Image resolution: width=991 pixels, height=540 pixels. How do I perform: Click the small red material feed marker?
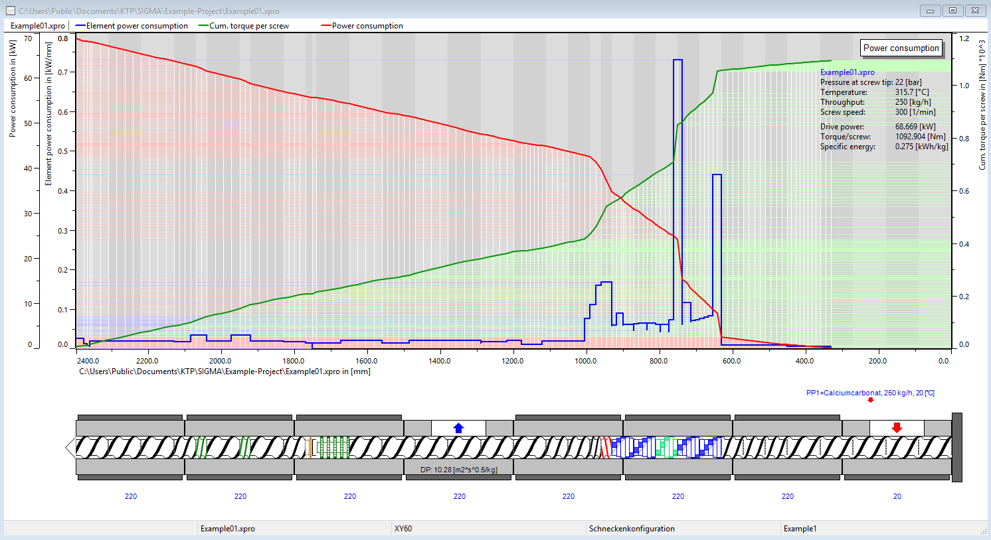tap(871, 400)
